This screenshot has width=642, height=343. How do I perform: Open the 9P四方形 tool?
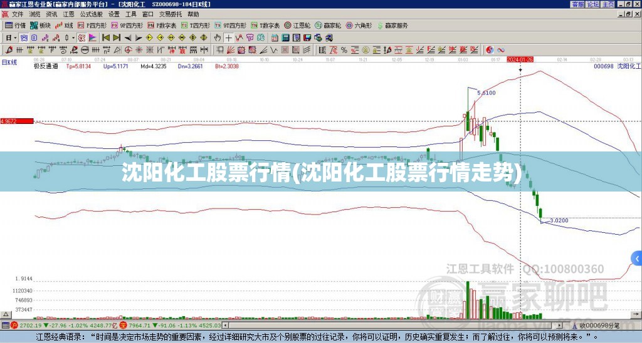click(127, 25)
